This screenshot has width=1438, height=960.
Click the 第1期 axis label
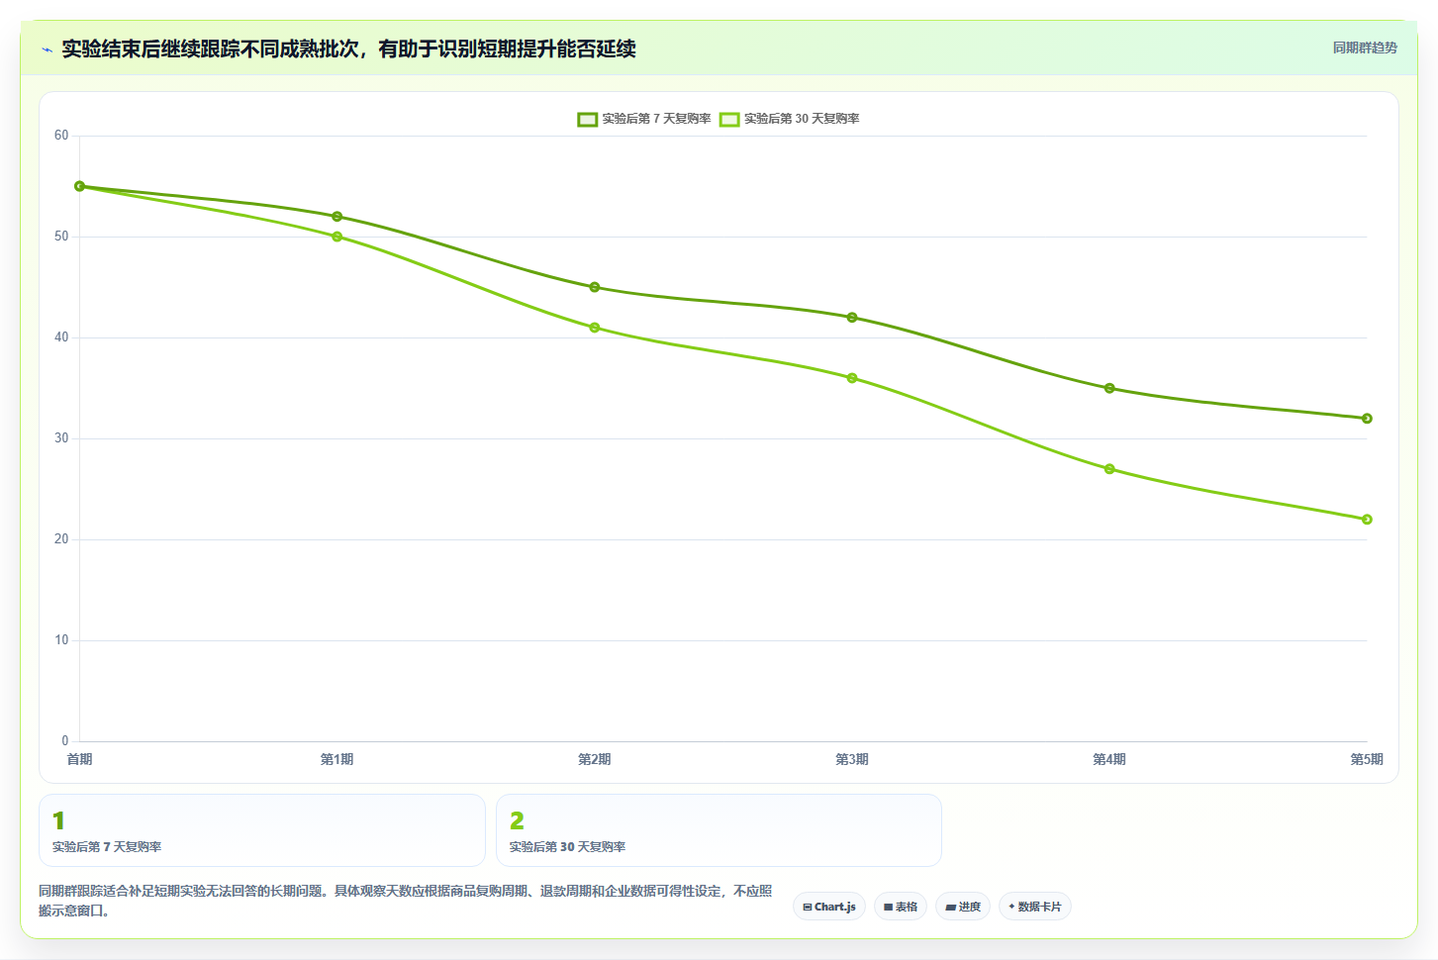click(337, 759)
